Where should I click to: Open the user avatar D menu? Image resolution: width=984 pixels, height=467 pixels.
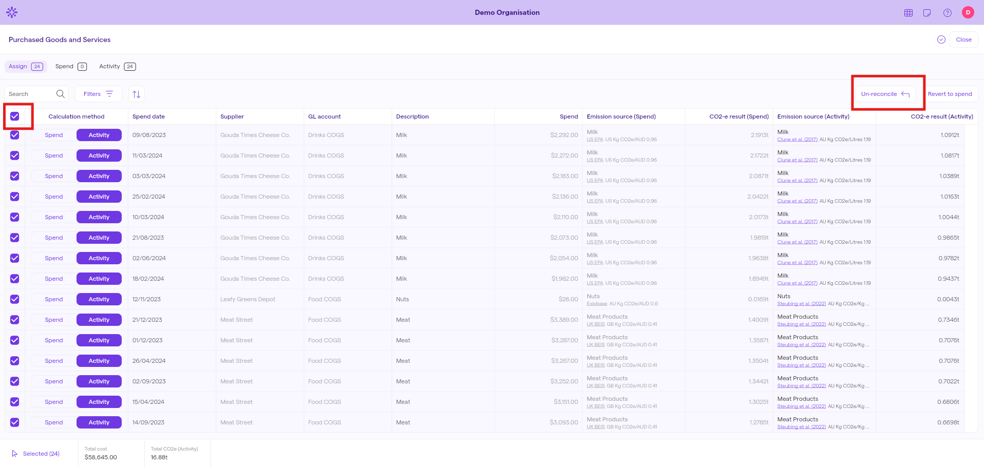click(x=968, y=12)
